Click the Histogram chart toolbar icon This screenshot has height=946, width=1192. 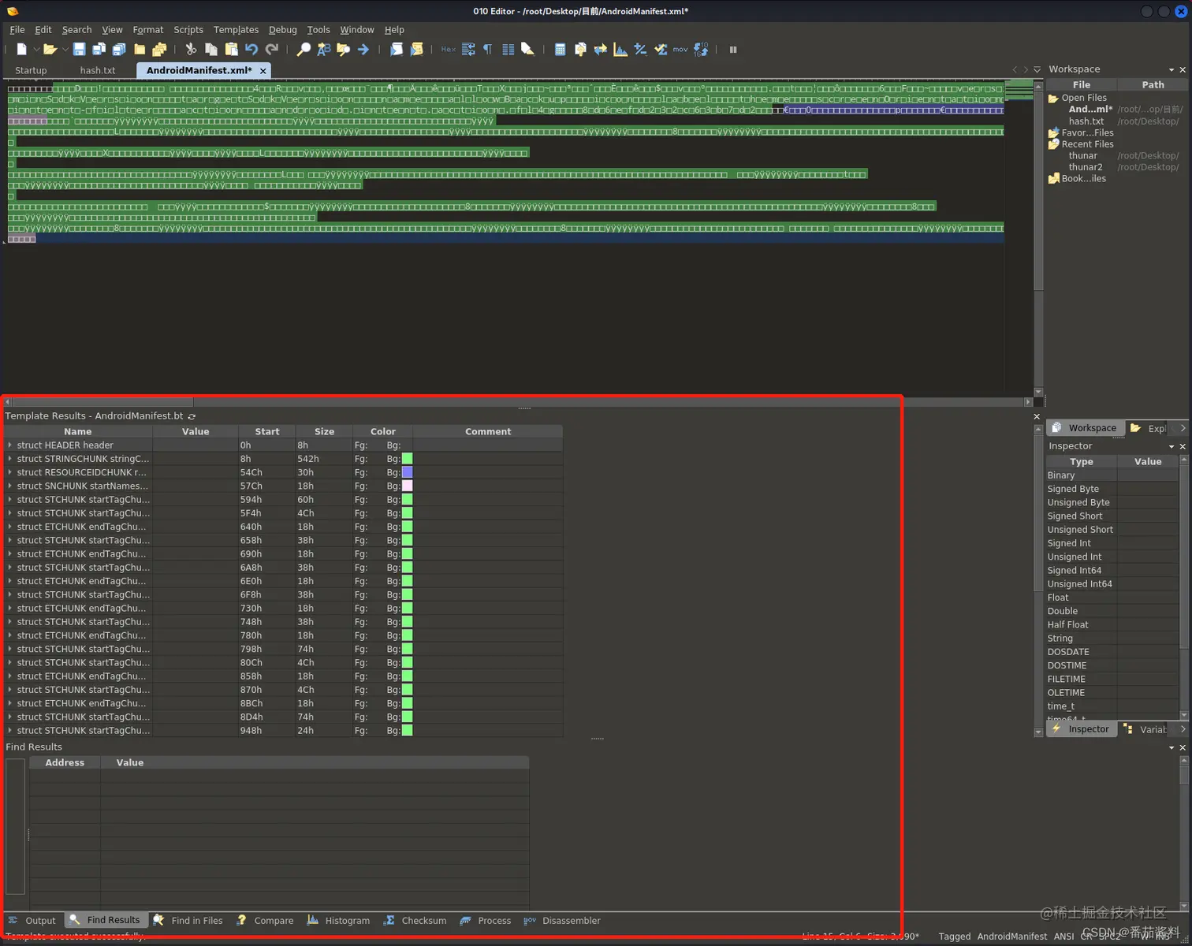coord(620,49)
